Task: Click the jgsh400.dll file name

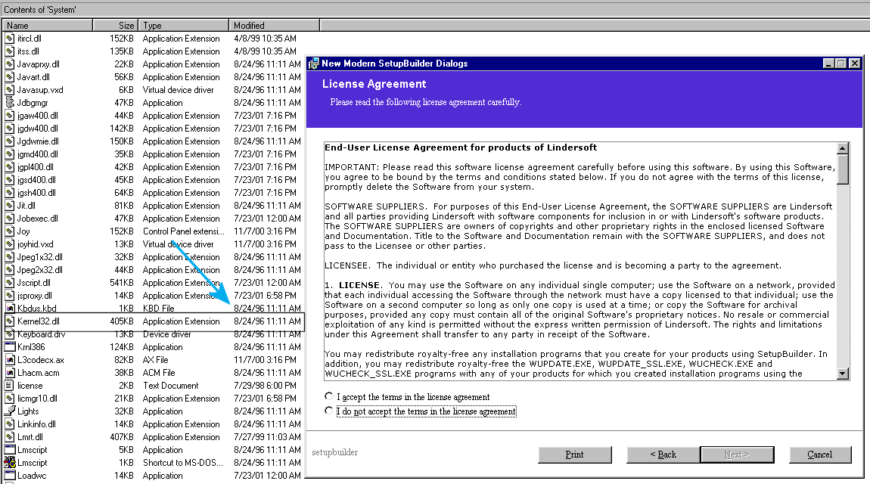Action: pos(36,192)
